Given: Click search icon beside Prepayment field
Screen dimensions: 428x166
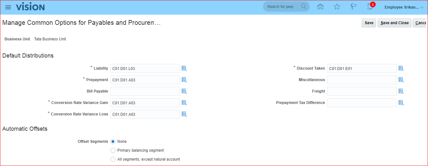Looking at the screenshot, I should tap(184, 80).
